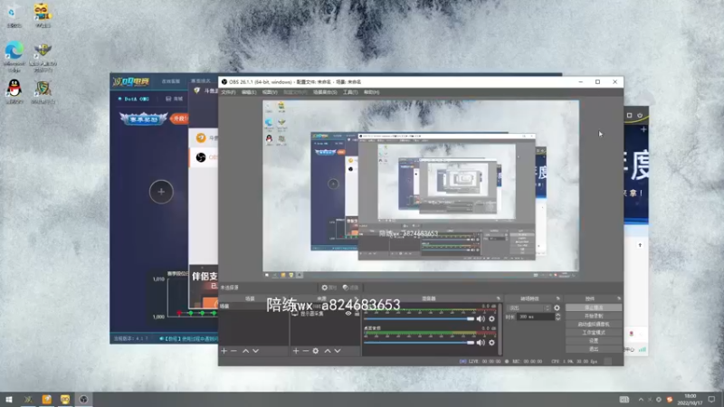This screenshot has width=724, height=407.
Task: Pop out the Controls dock icon
Action: (619, 298)
